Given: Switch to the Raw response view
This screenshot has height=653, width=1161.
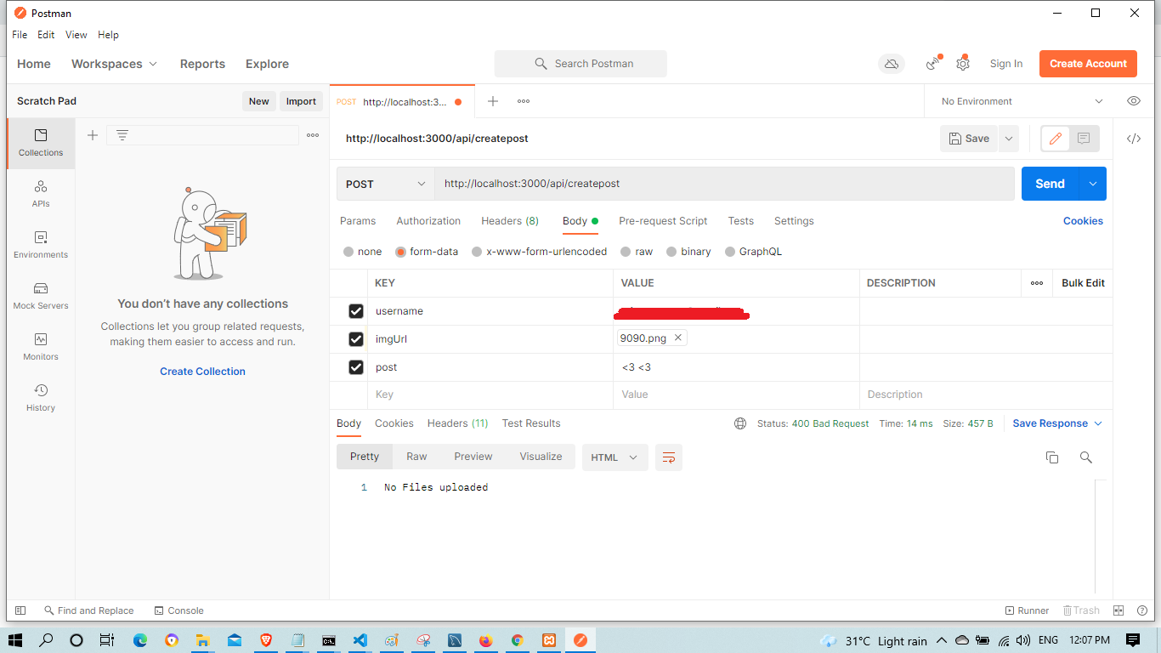Looking at the screenshot, I should pos(416,457).
